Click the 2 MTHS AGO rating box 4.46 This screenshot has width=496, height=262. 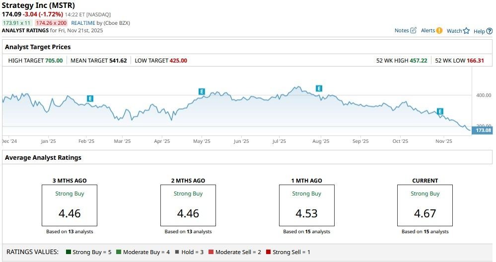click(188, 205)
